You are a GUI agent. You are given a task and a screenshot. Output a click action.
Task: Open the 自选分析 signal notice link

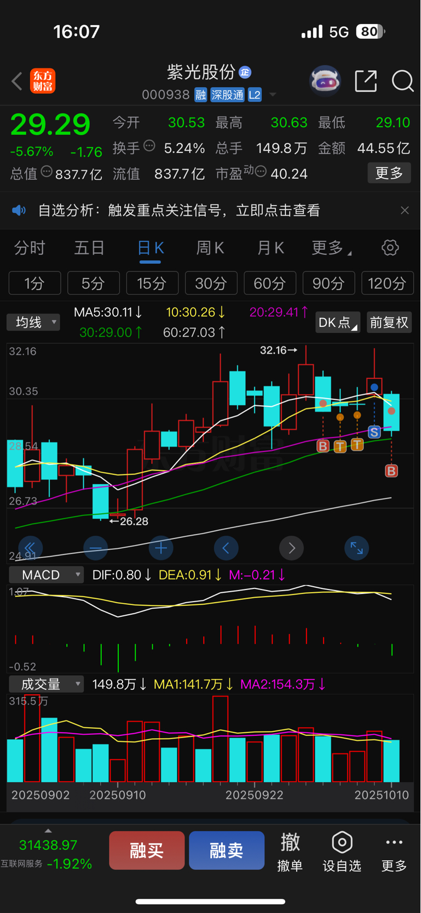pos(179,211)
